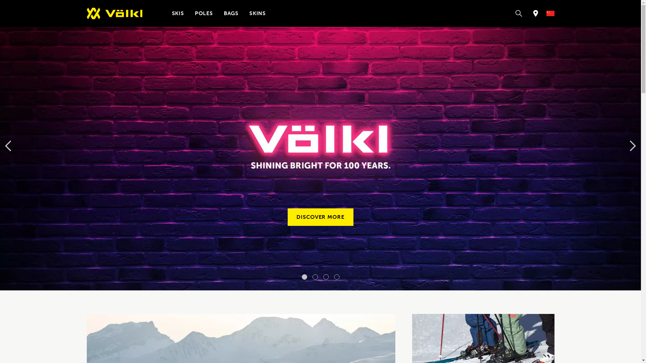Select the first carousel dot
The height and width of the screenshot is (363, 646).
[x=304, y=277]
